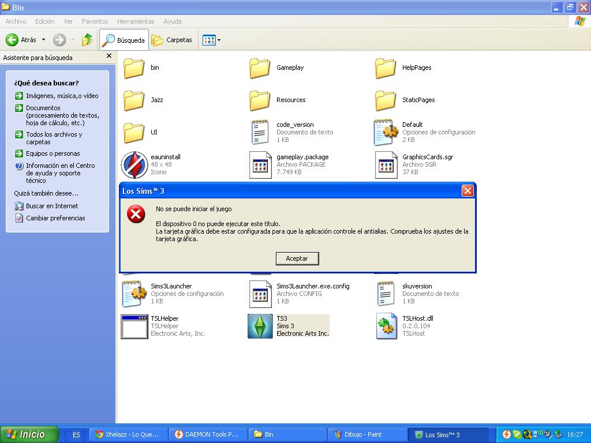
Task: Open the Vistas view-mode dropdown
Action: click(211, 40)
